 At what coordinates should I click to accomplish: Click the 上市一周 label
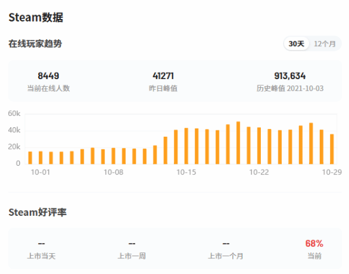click(132, 256)
